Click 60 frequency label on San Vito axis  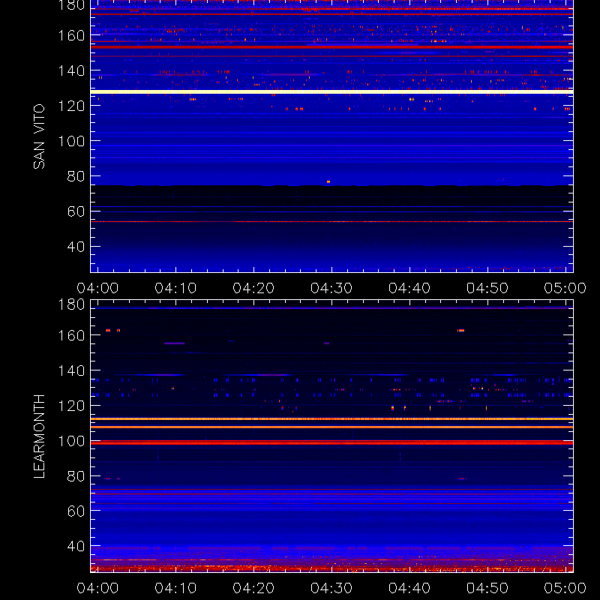pos(76,211)
